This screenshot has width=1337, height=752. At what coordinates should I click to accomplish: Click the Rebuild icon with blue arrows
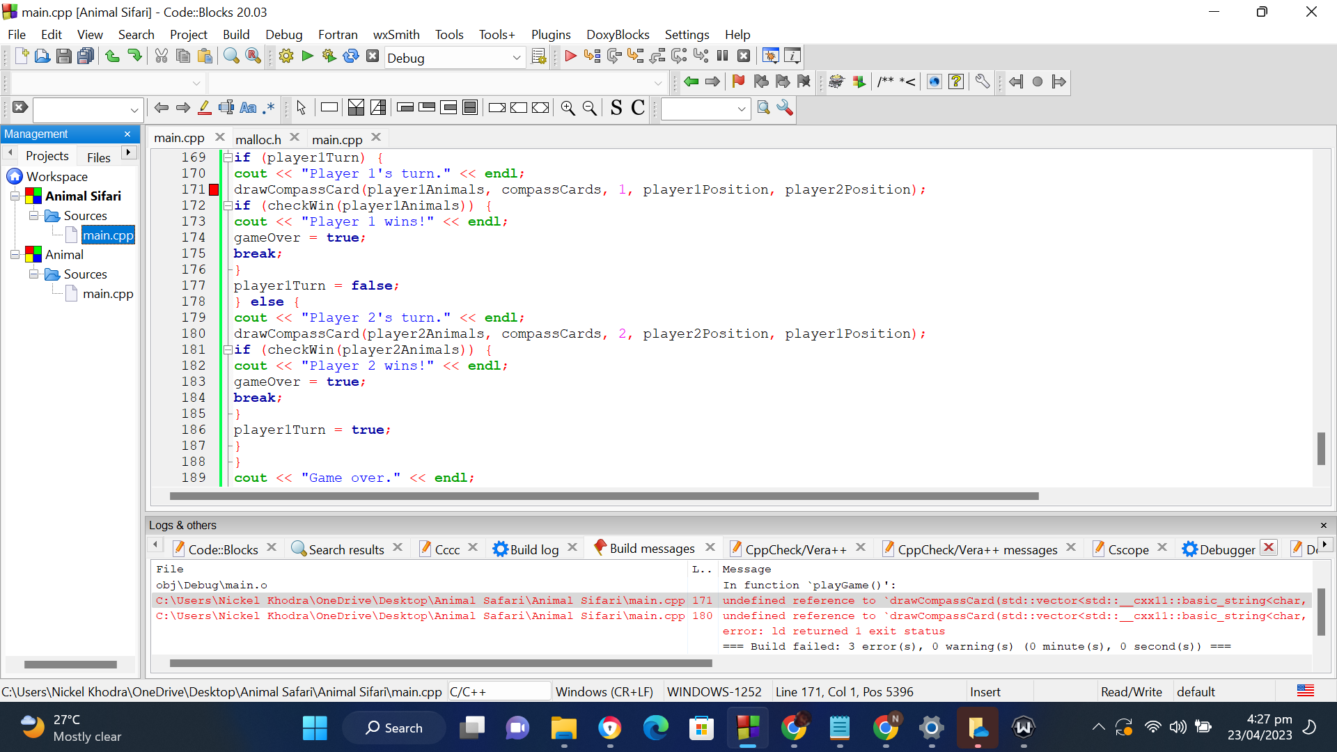(x=351, y=56)
